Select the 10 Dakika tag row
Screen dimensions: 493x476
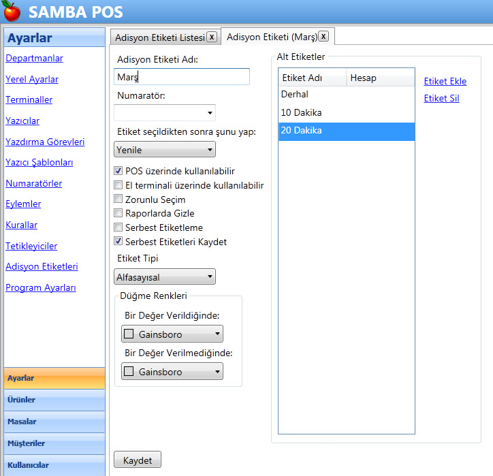click(346, 112)
